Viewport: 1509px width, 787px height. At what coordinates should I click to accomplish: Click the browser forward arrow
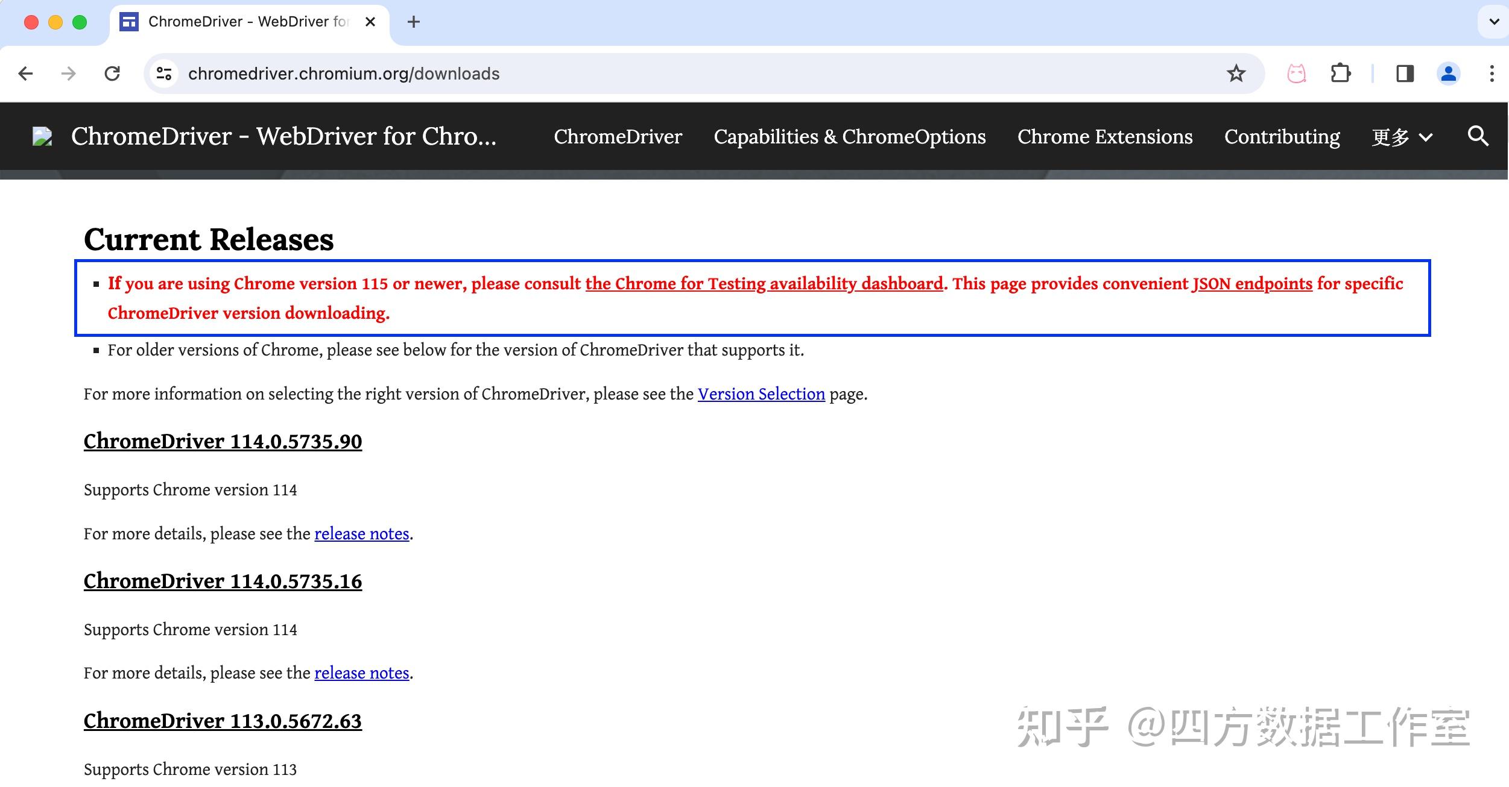coord(69,74)
